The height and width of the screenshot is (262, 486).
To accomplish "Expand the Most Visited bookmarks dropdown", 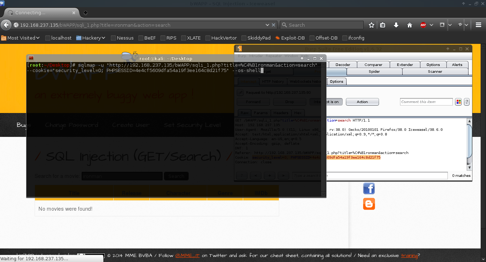I will [21, 38].
